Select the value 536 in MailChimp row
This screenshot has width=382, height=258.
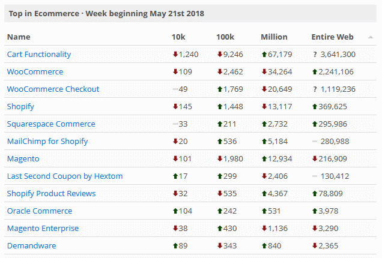tap(230, 142)
